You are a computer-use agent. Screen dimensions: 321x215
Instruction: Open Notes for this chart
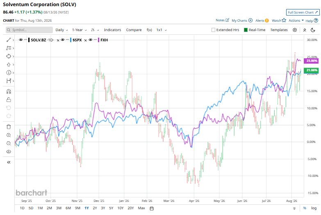(x=222, y=20)
